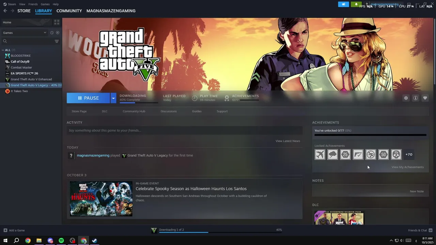Click the announcements megaphone icon
The width and height of the screenshot is (436, 245).
tap(343, 4)
